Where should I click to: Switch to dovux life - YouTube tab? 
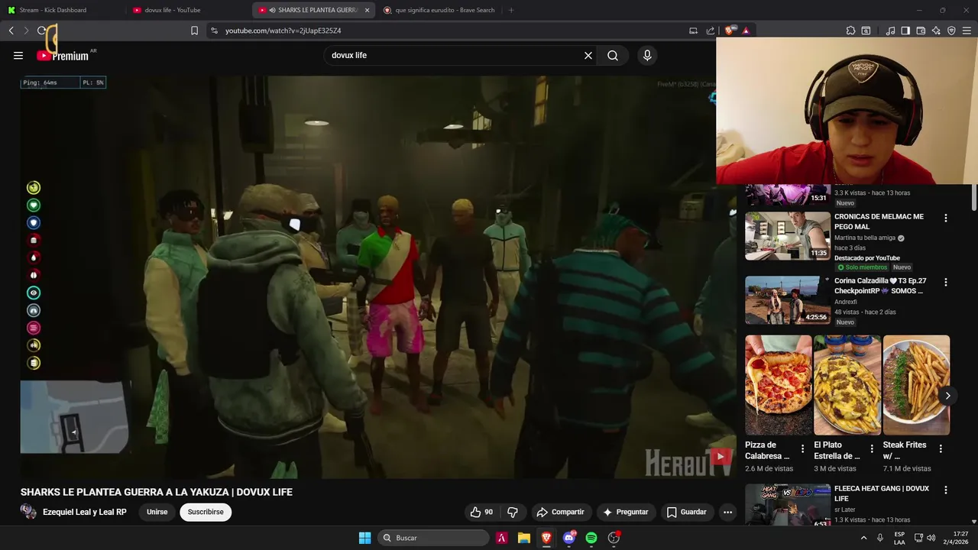pos(189,10)
